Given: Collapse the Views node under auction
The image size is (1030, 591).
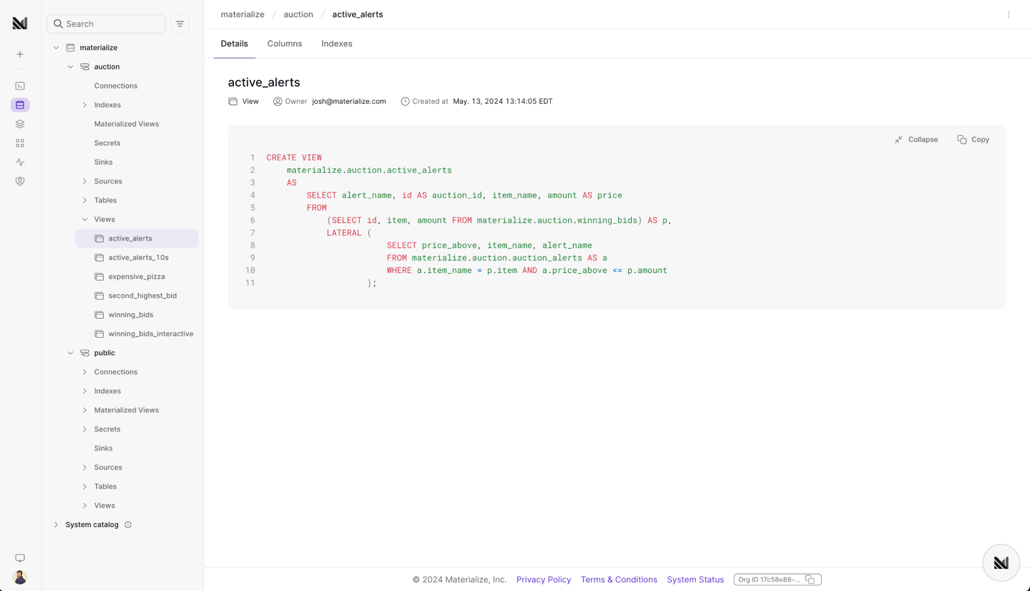Looking at the screenshot, I should point(85,219).
